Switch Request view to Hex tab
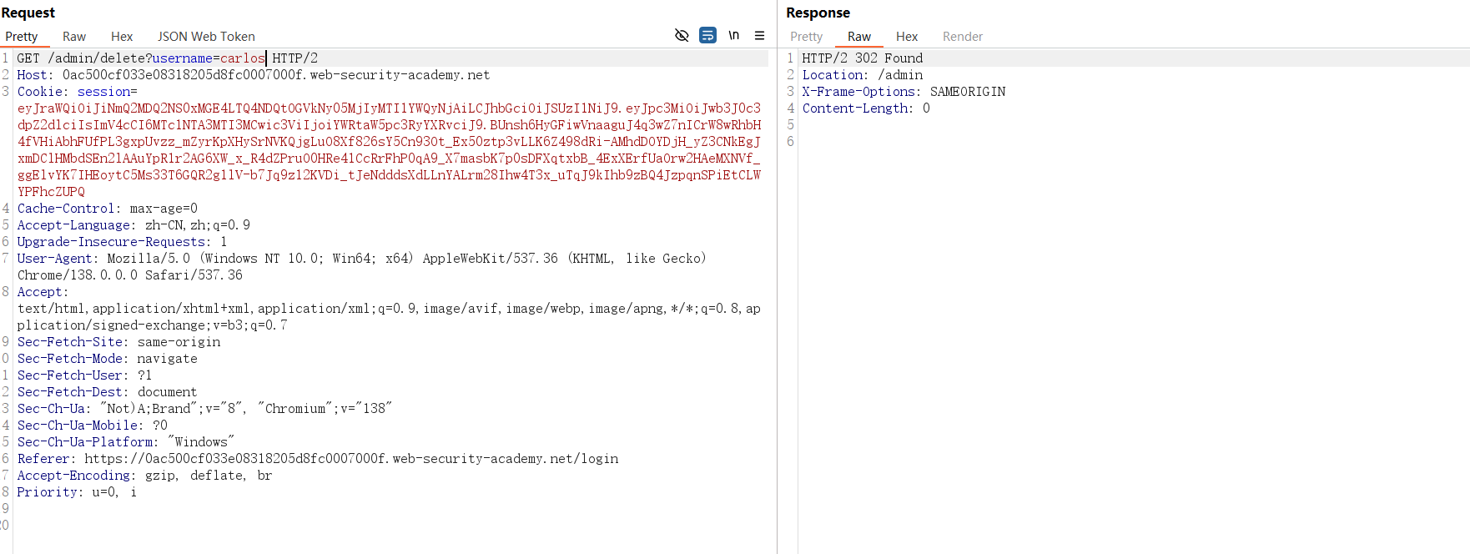The width and height of the screenshot is (1470, 554). [122, 37]
